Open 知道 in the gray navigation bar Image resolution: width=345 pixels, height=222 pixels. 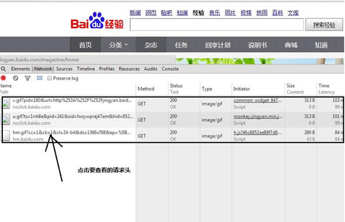[321, 45]
